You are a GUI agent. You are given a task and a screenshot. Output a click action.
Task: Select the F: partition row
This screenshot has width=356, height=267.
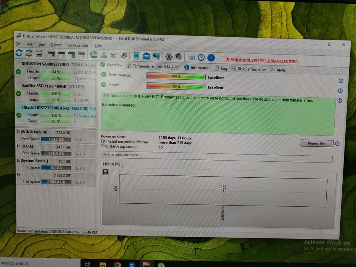tap(56, 179)
